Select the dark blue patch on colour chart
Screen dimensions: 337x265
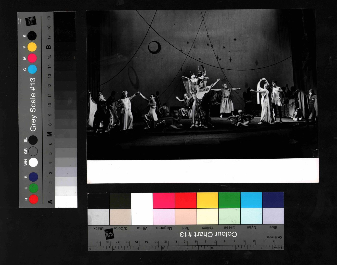tap(273, 200)
